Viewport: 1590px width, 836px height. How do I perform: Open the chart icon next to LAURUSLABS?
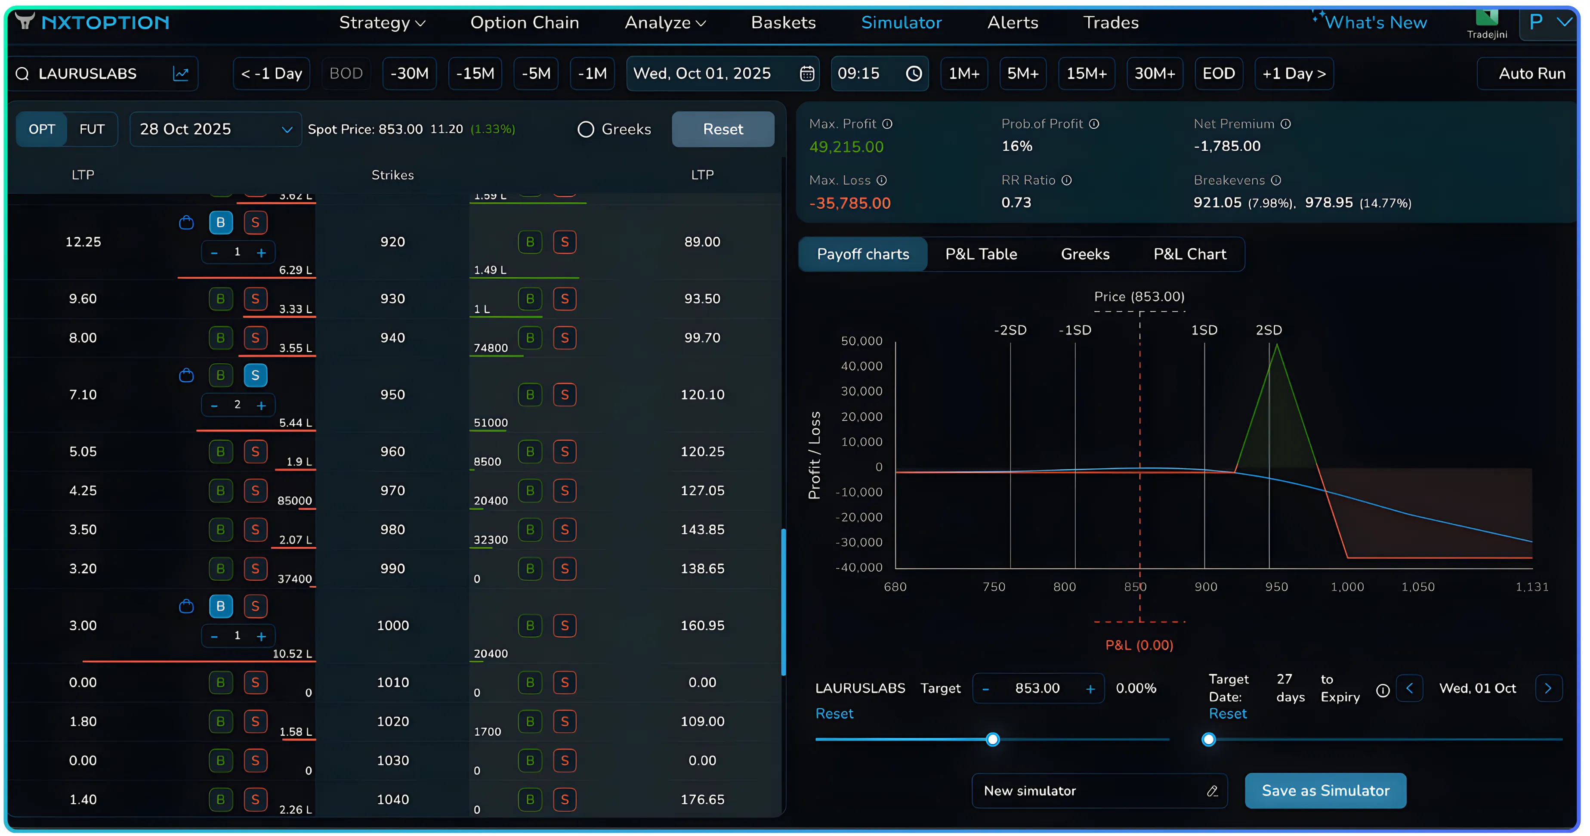181,74
